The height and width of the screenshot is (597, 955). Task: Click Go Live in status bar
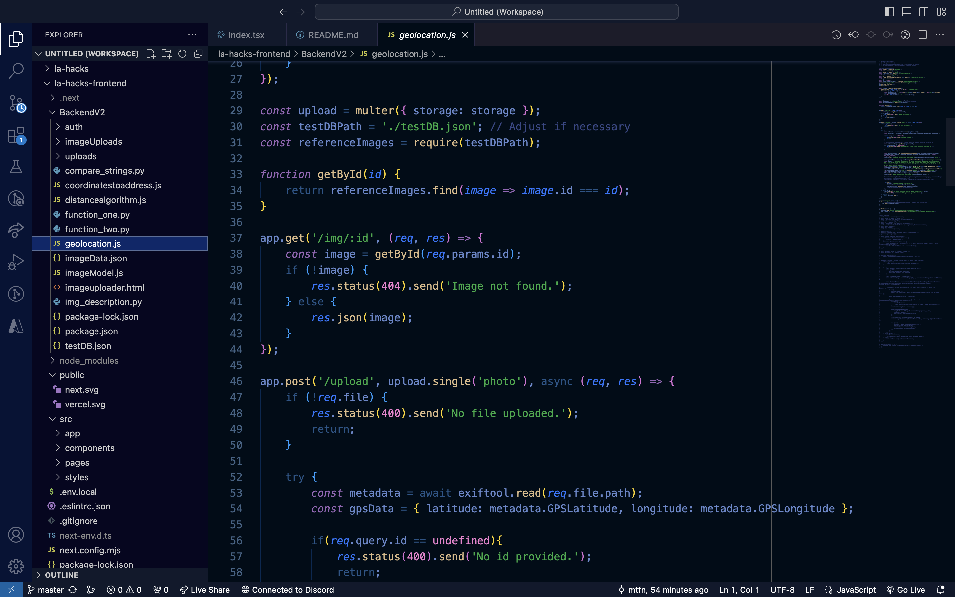click(x=906, y=590)
